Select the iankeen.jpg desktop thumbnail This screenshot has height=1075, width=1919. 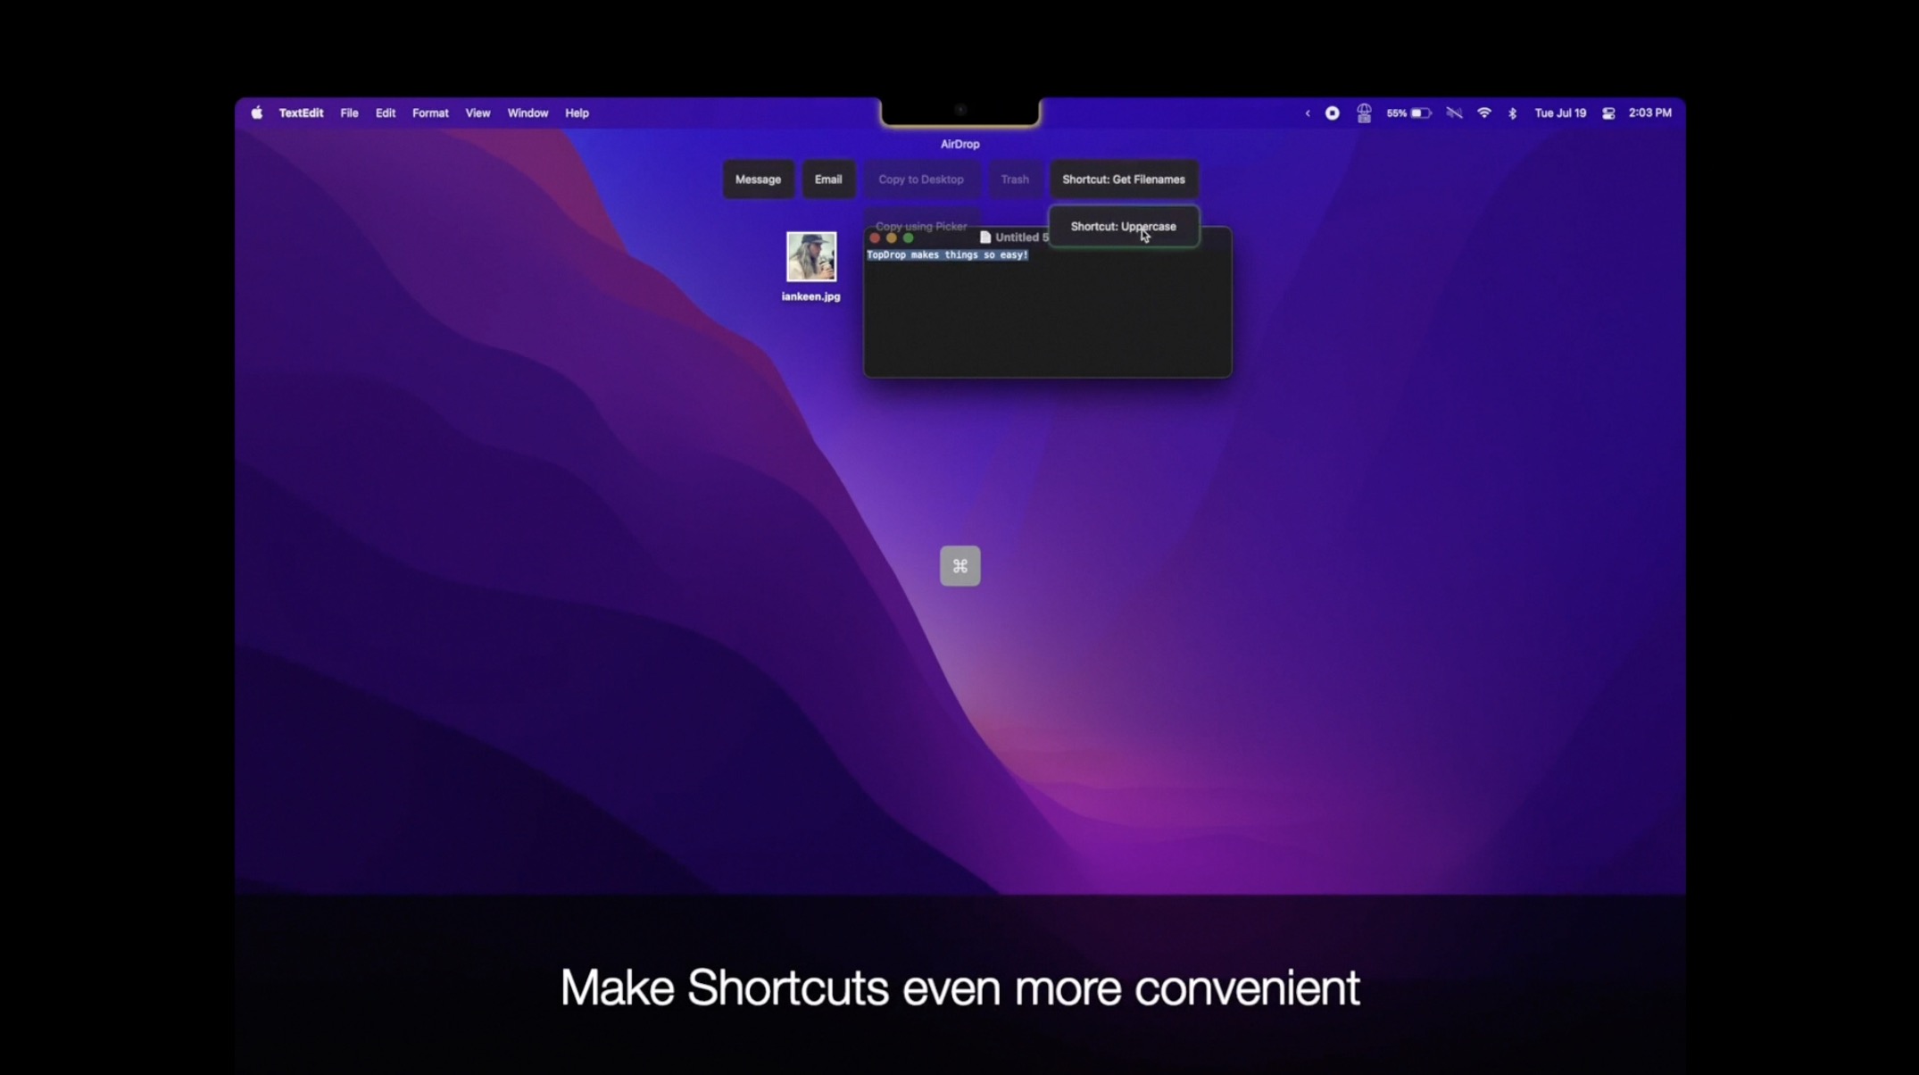point(810,257)
